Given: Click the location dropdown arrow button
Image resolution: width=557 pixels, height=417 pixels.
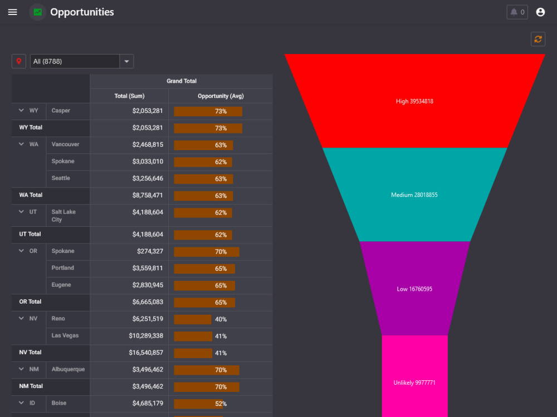Looking at the screenshot, I should (126, 61).
